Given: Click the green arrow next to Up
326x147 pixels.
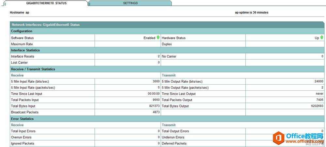Looking at the screenshot, I should point(322,37).
